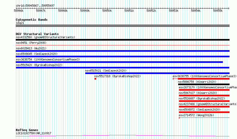The image size is (237, 139).
Task: Open nsv5947027 (Almarri2020) label
Action: [x=198, y=93]
